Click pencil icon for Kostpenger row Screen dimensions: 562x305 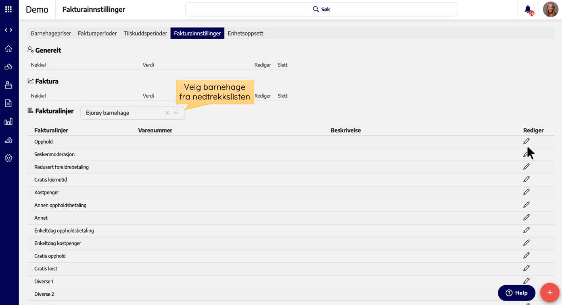pos(526,192)
